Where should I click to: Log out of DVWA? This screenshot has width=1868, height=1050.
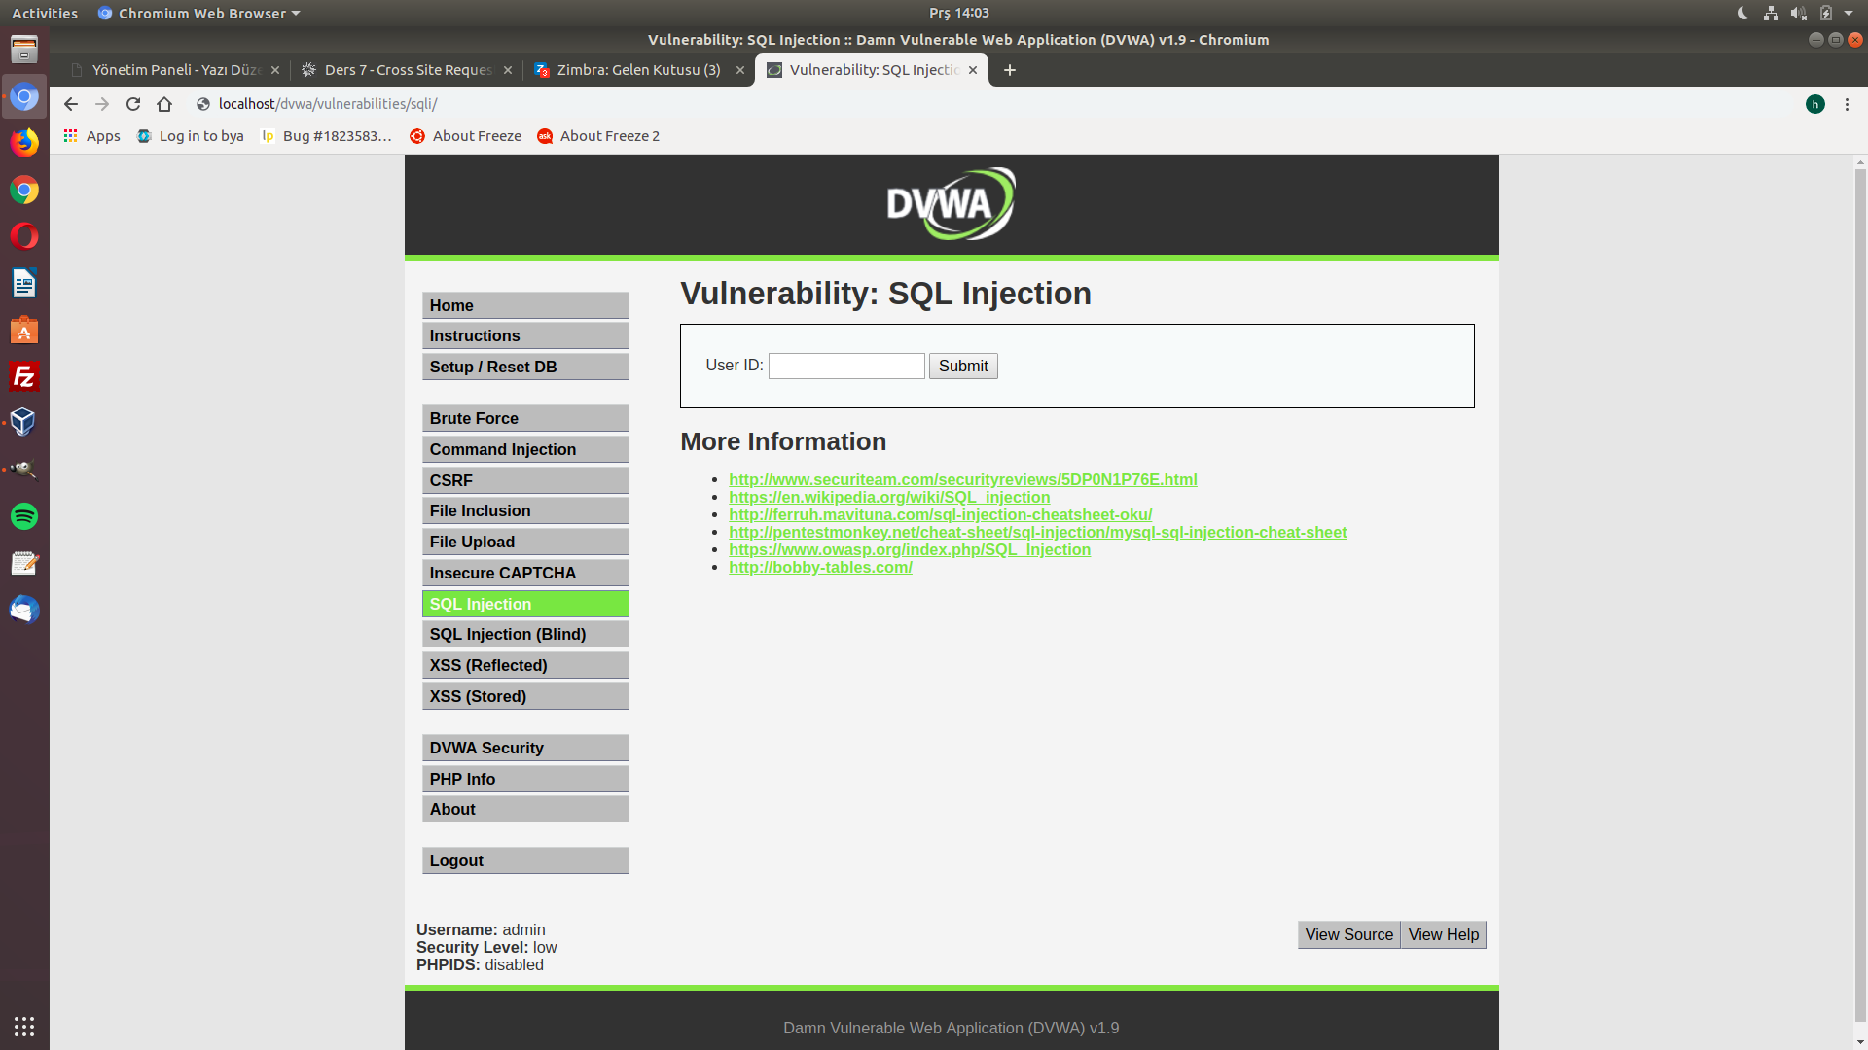525,860
